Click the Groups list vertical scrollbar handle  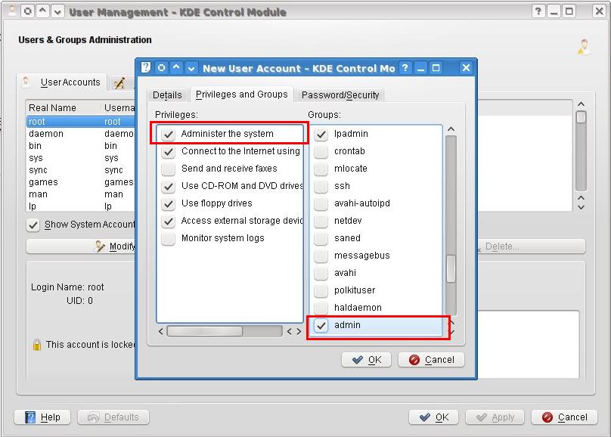click(451, 268)
